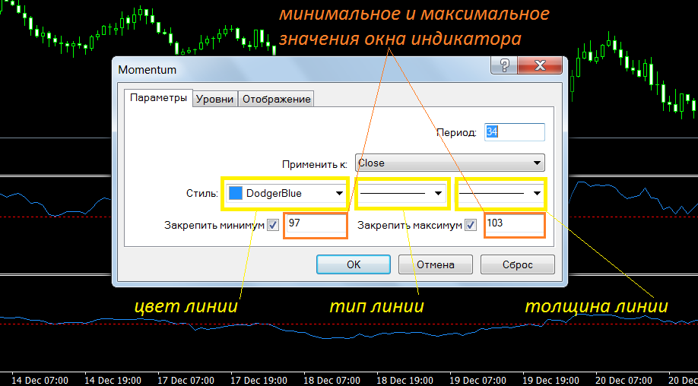
Task: Go to the Отображение tab
Action: click(x=276, y=100)
